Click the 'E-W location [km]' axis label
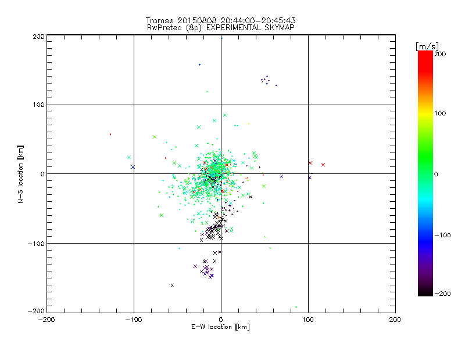Viewport: 465px width, 348px height. 220,327
